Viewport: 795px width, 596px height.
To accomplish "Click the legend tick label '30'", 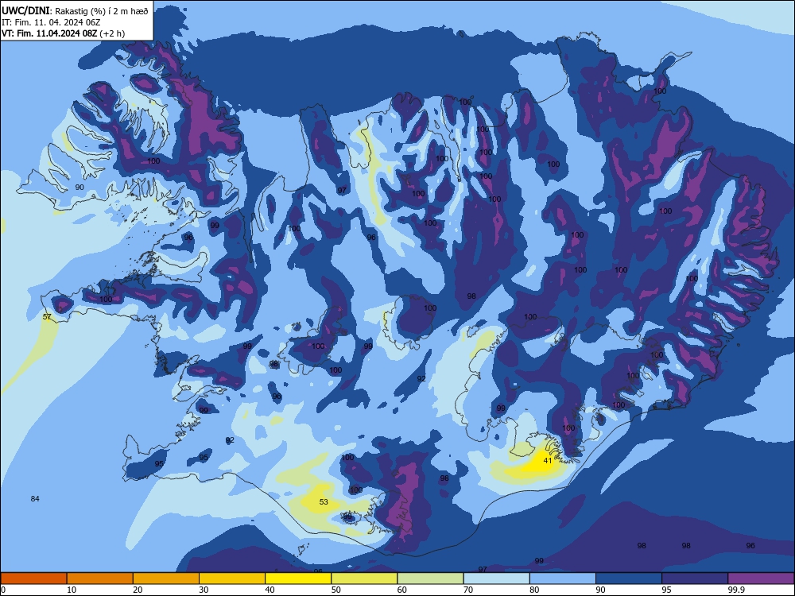I will tap(204, 590).
